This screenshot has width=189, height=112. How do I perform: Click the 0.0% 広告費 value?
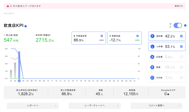169,57
